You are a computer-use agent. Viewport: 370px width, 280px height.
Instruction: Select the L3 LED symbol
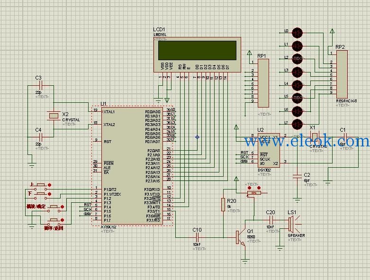click(x=298, y=72)
